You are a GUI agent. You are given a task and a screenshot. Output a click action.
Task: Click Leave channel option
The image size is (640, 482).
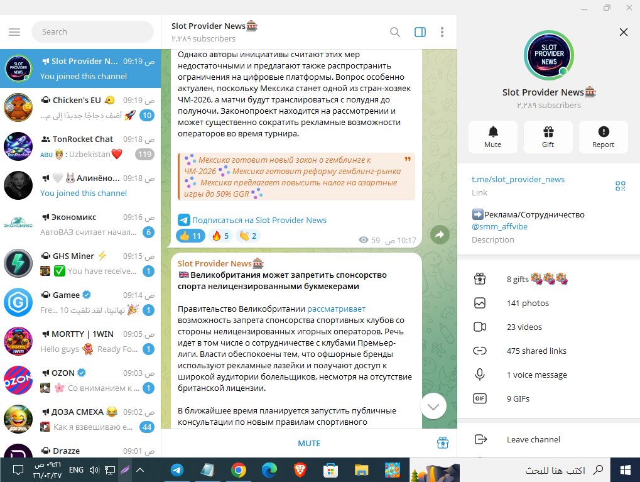548,439
